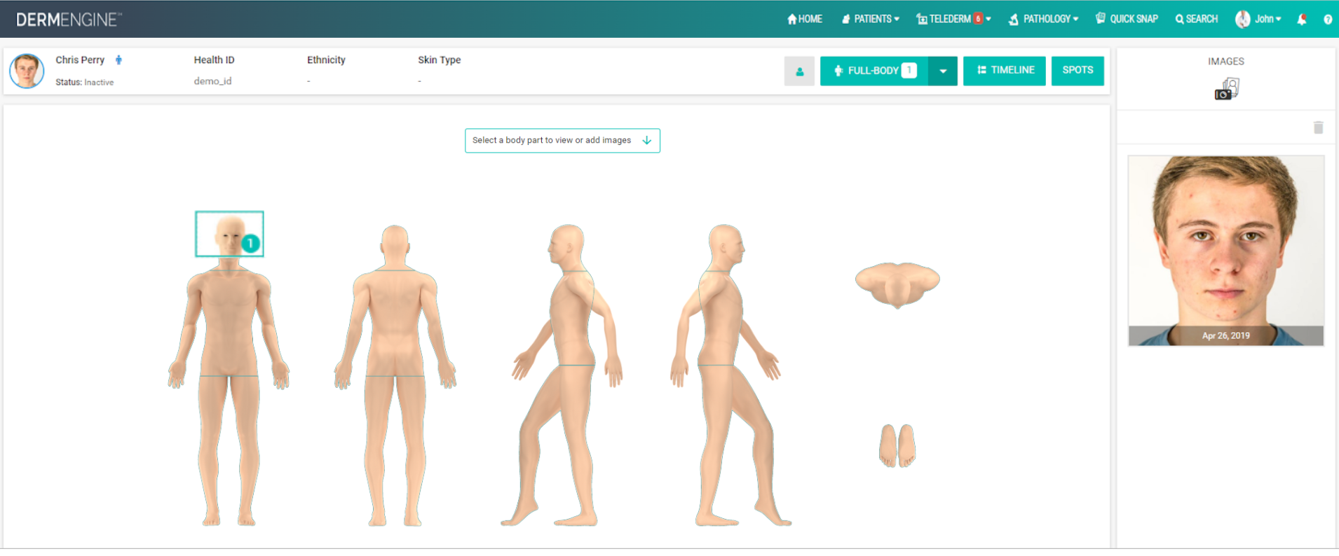Open the Spots view
Image resolution: width=1339 pixels, height=556 pixels.
(x=1078, y=71)
